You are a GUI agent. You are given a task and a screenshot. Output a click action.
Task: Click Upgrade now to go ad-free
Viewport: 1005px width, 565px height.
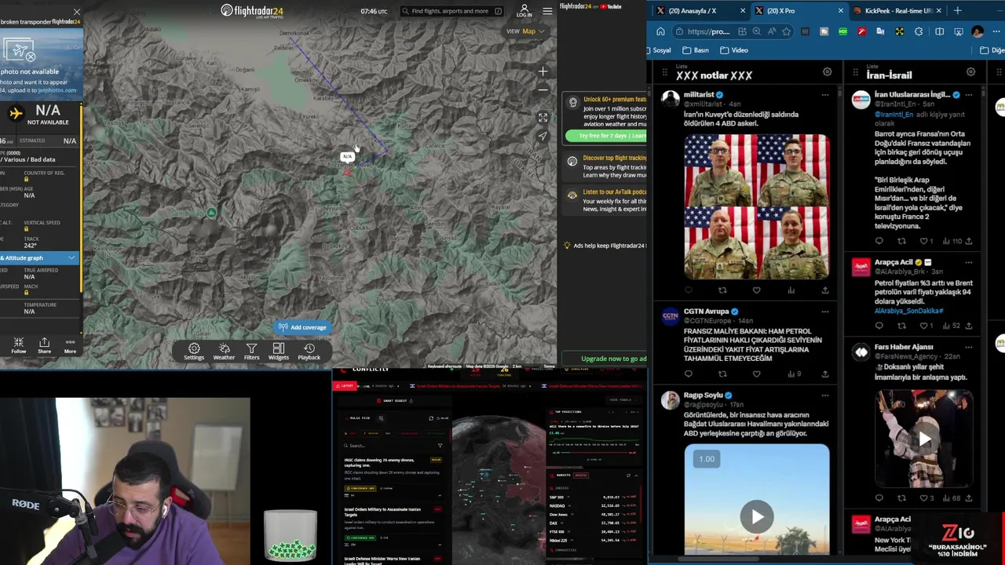click(603, 359)
